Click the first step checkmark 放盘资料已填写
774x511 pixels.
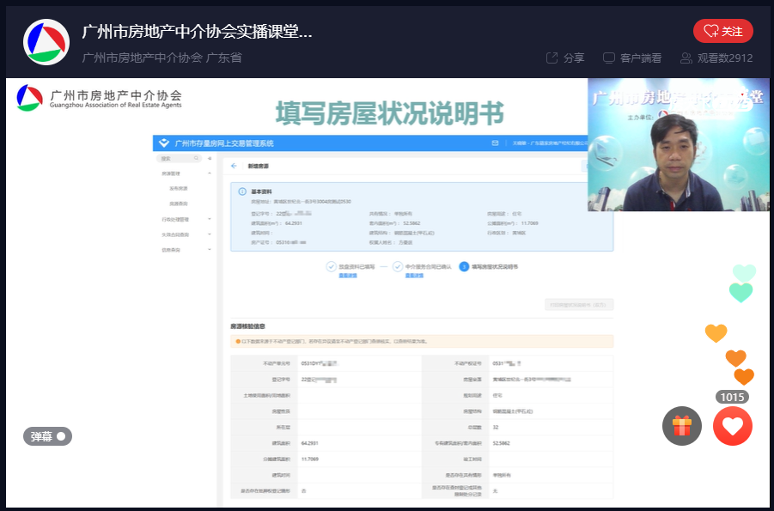(x=331, y=266)
